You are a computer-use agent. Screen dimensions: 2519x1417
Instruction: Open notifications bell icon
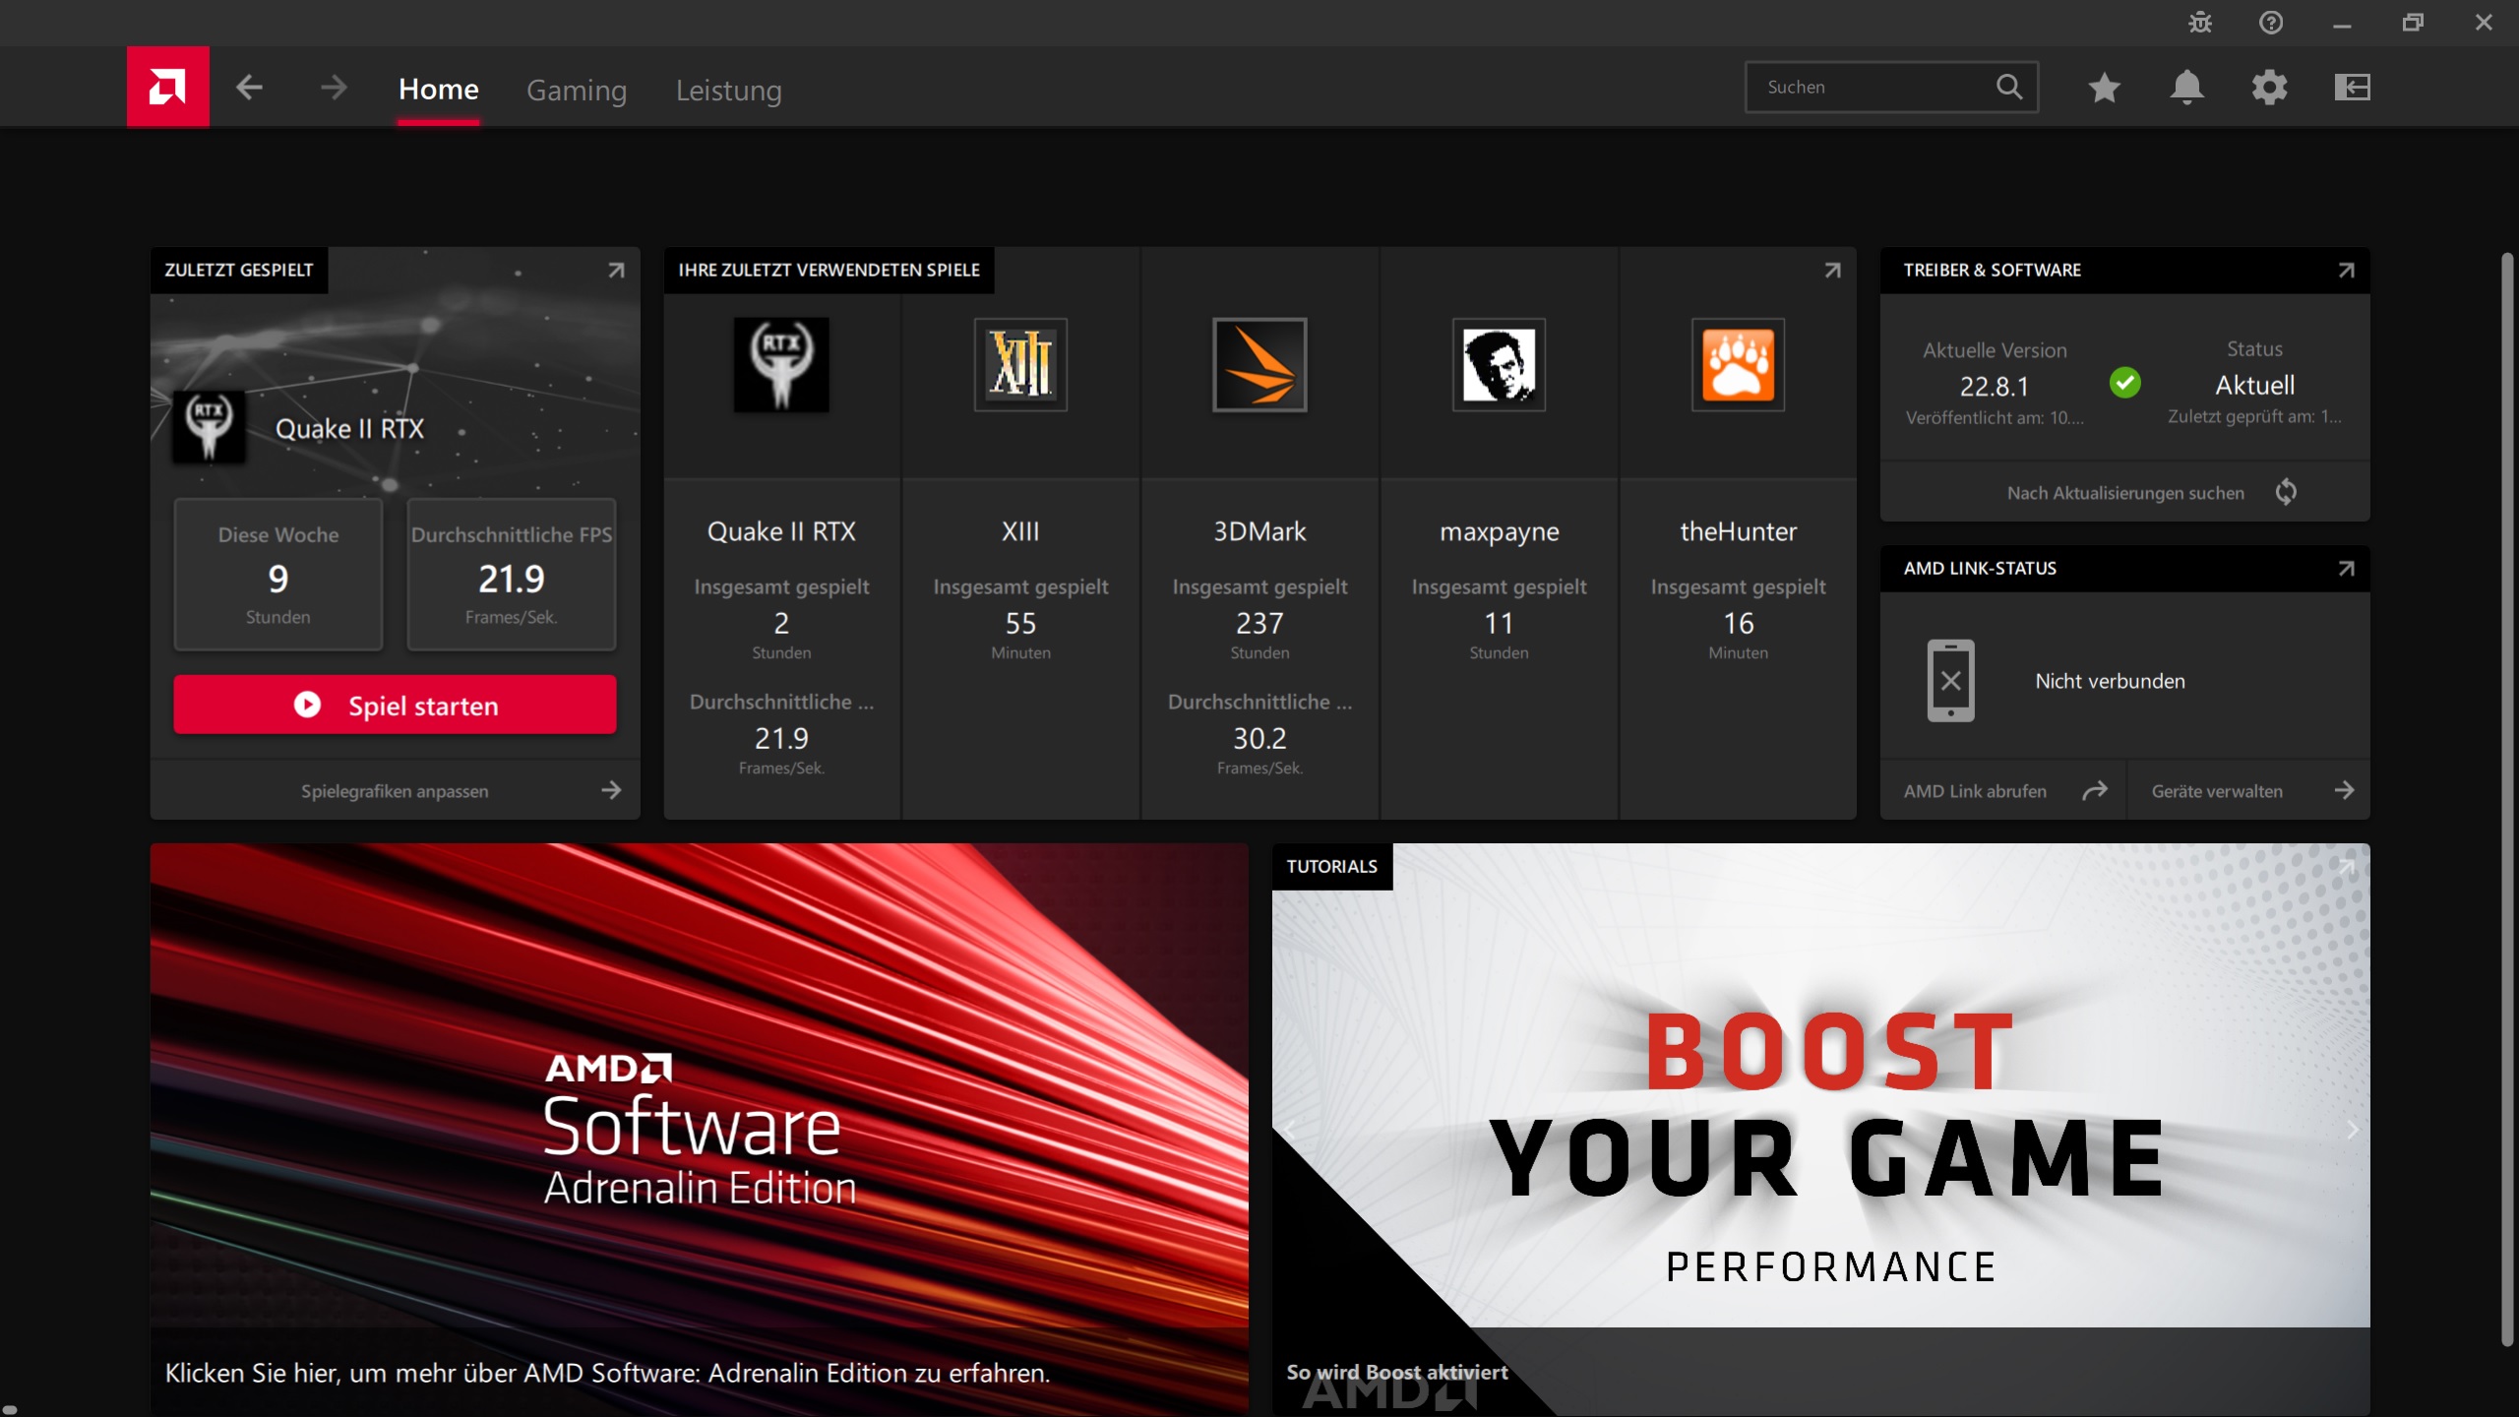tap(2186, 88)
